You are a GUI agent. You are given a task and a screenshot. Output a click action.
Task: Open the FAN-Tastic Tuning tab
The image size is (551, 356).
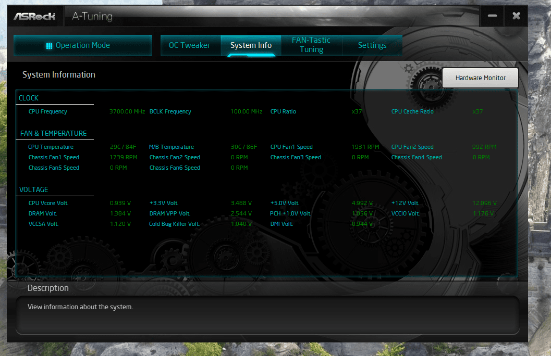pyautogui.click(x=311, y=45)
